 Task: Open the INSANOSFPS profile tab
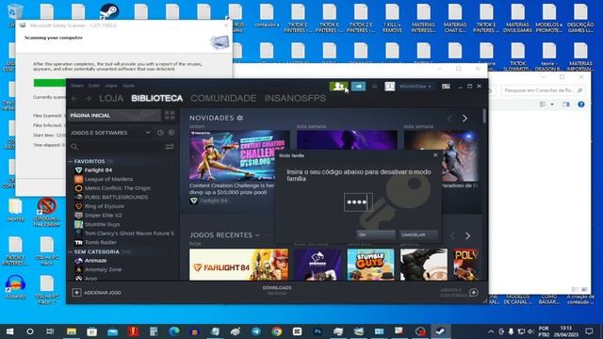click(295, 98)
